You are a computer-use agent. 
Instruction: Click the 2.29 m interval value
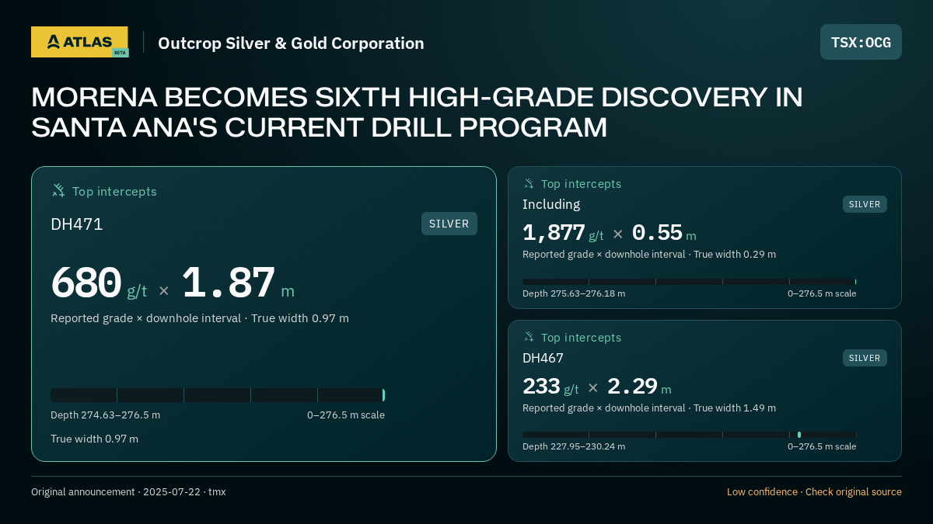point(639,387)
